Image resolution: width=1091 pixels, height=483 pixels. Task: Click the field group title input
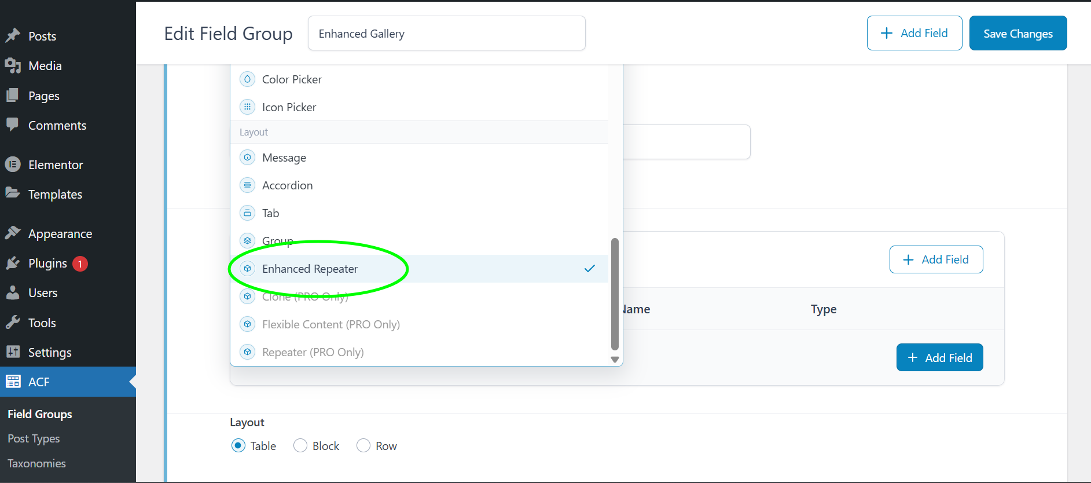[x=446, y=34]
